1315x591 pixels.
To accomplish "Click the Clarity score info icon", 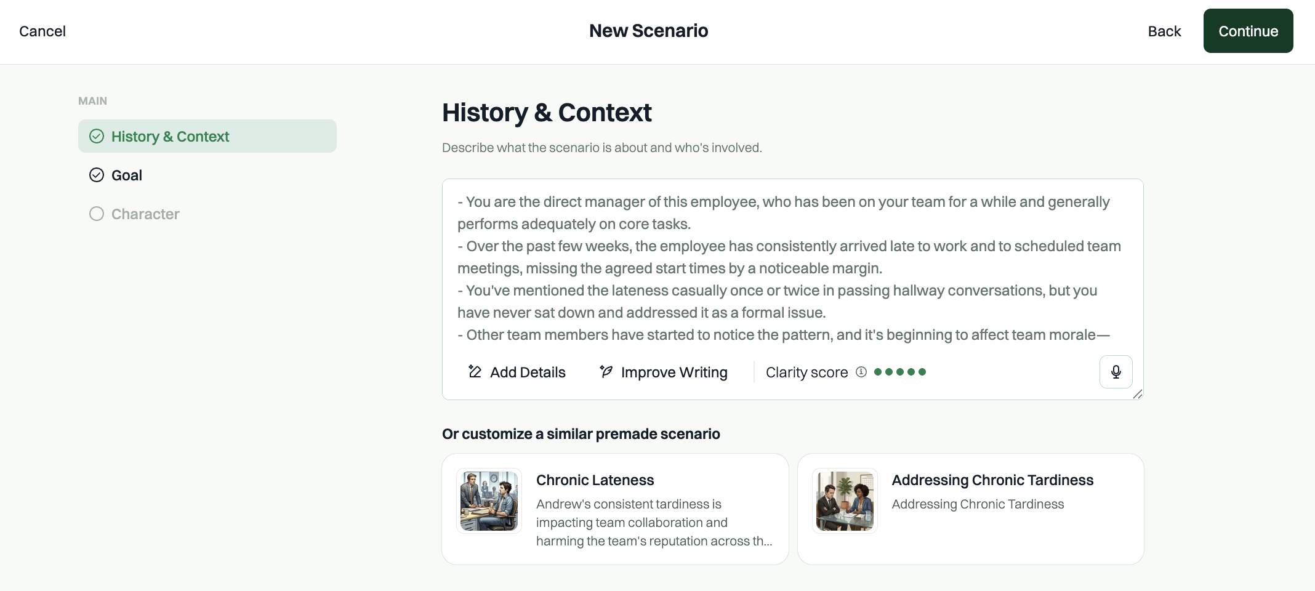I will (861, 372).
